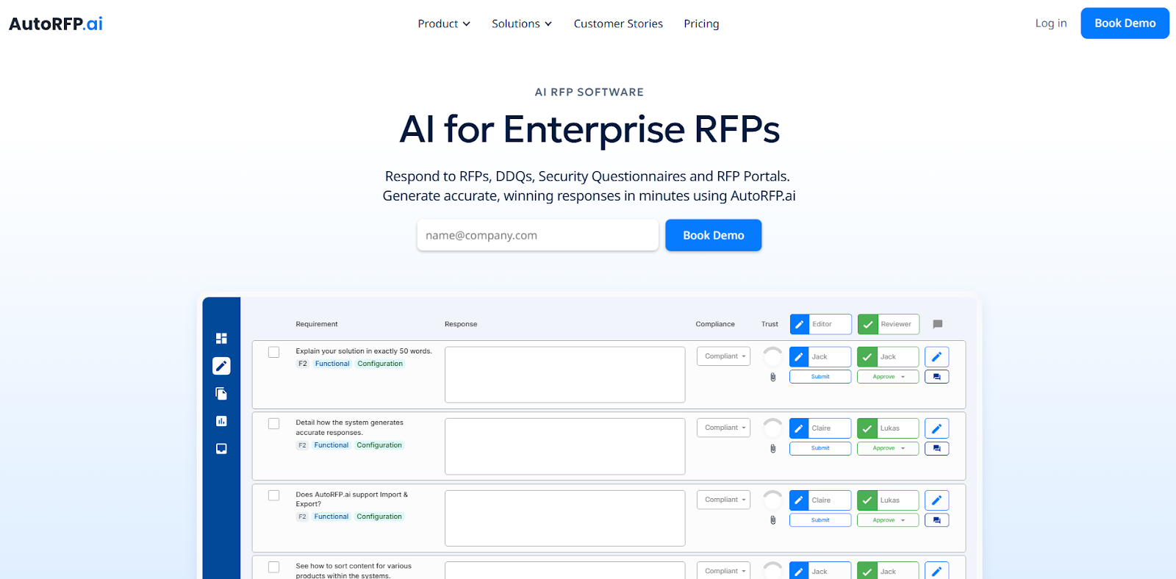Viewport: 1176px width, 579px height.
Task: Open the dashboard grid icon in sidebar
Action: click(221, 339)
